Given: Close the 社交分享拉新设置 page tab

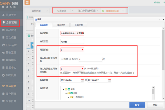Looking at the screenshot, I should [x=98, y=11].
